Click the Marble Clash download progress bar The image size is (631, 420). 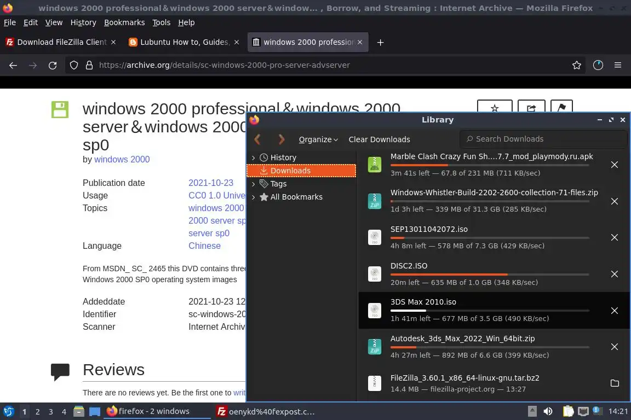490,165
